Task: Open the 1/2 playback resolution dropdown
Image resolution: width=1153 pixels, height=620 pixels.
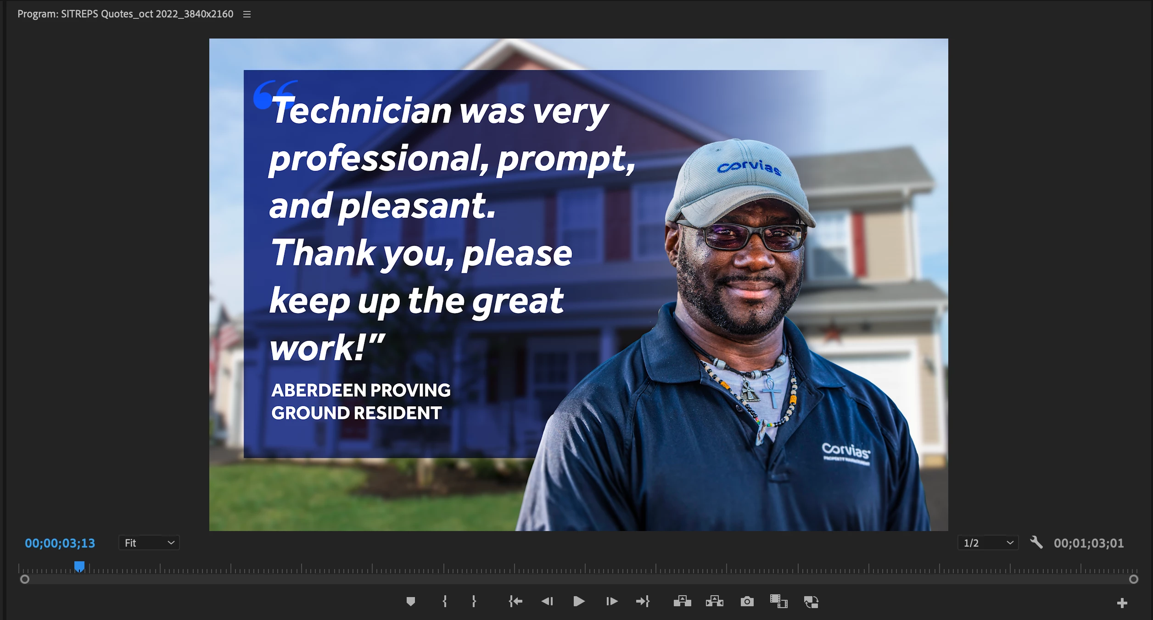Action: [x=988, y=543]
